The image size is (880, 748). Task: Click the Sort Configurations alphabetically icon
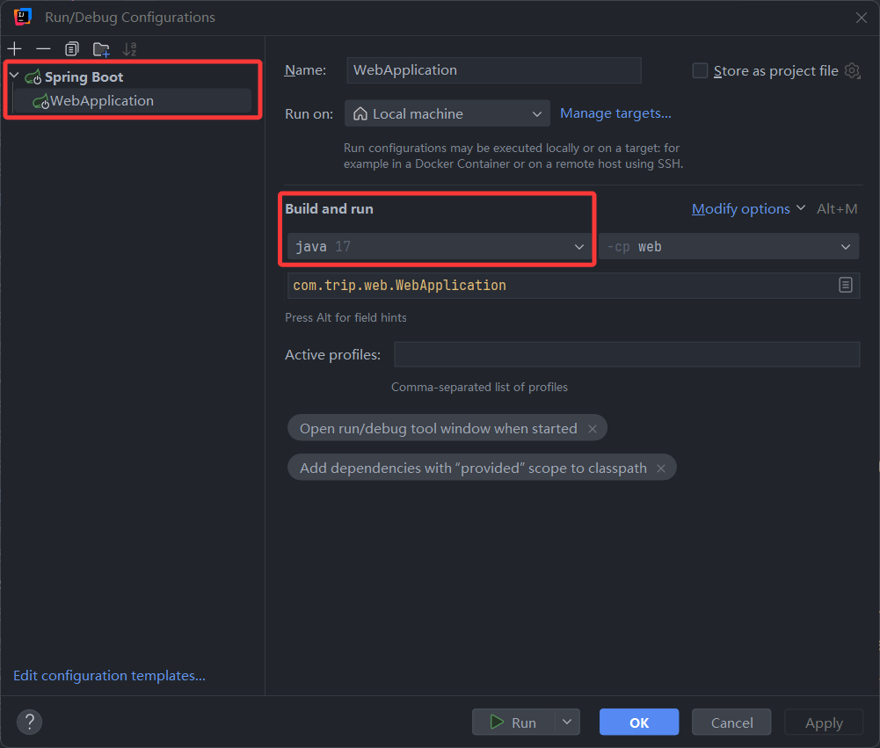pyautogui.click(x=130, y=49)
